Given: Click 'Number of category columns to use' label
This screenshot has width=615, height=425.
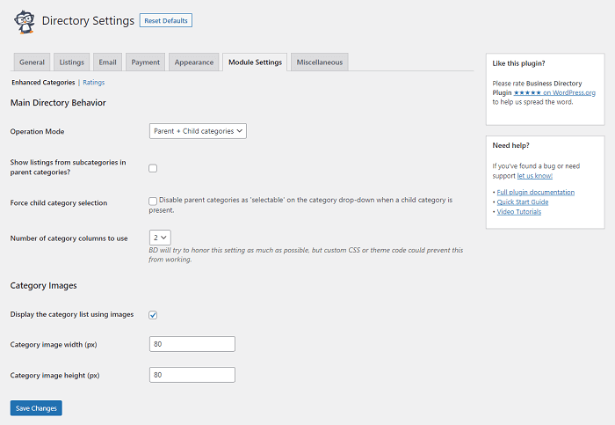Looking at the screenshot, I should (69, 238).
